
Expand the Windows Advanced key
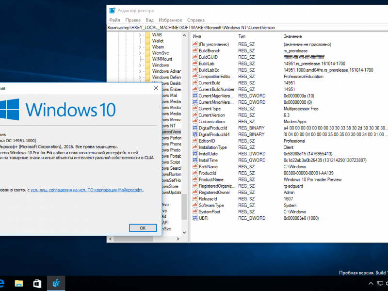[x=140, y=71]
